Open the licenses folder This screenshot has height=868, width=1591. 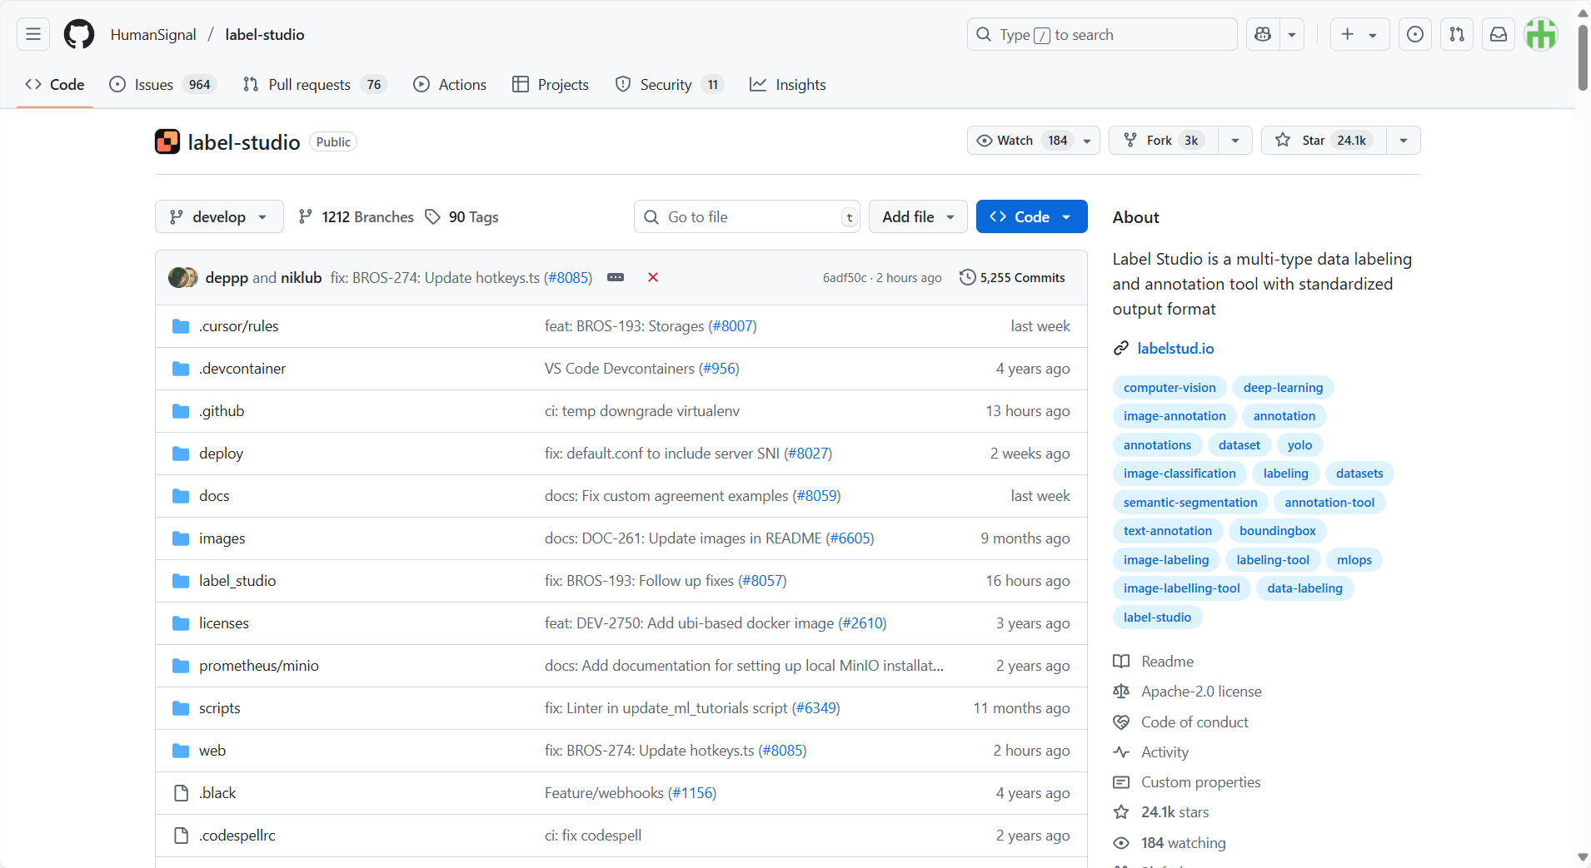[x=223, y=623]
